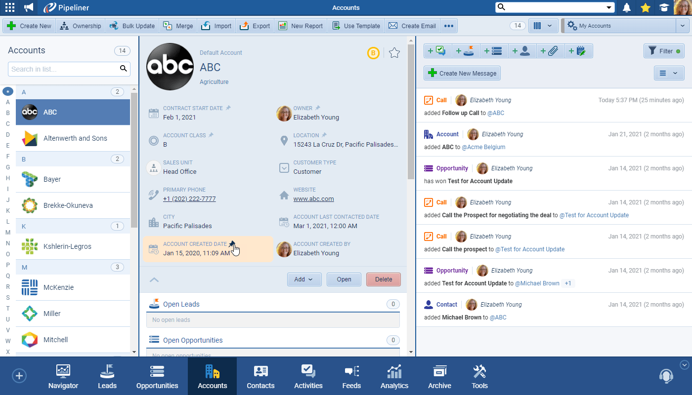Toggle the favorite star for ABC account
Image resolution: width=692 pixels, height=395 pixels.
tap(394, 53)
